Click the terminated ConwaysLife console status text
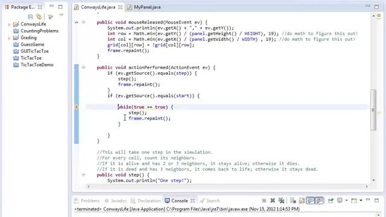This screenshot has height=217, width=386. [187, 209]
